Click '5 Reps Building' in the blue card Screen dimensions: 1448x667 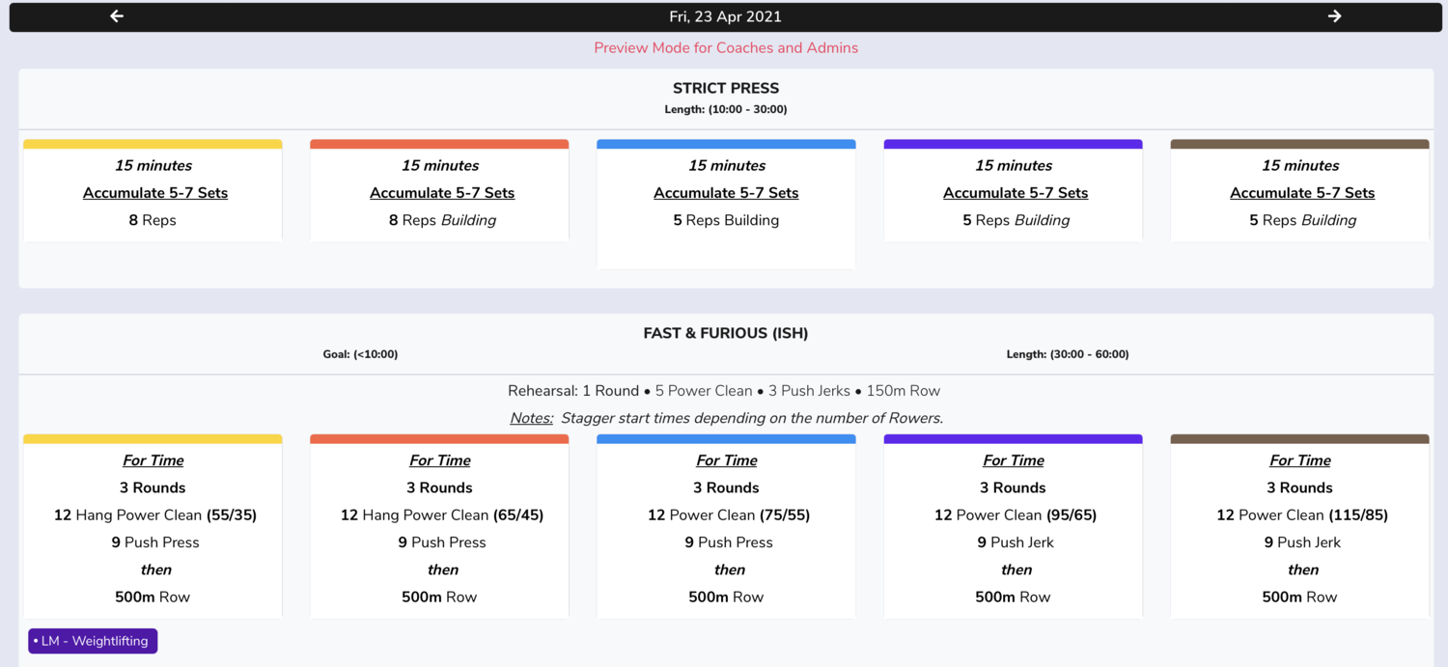pyautogui.click(x=726, y=220)
